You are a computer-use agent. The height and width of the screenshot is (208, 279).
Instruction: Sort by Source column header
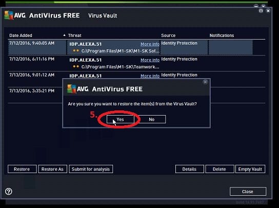168,35
